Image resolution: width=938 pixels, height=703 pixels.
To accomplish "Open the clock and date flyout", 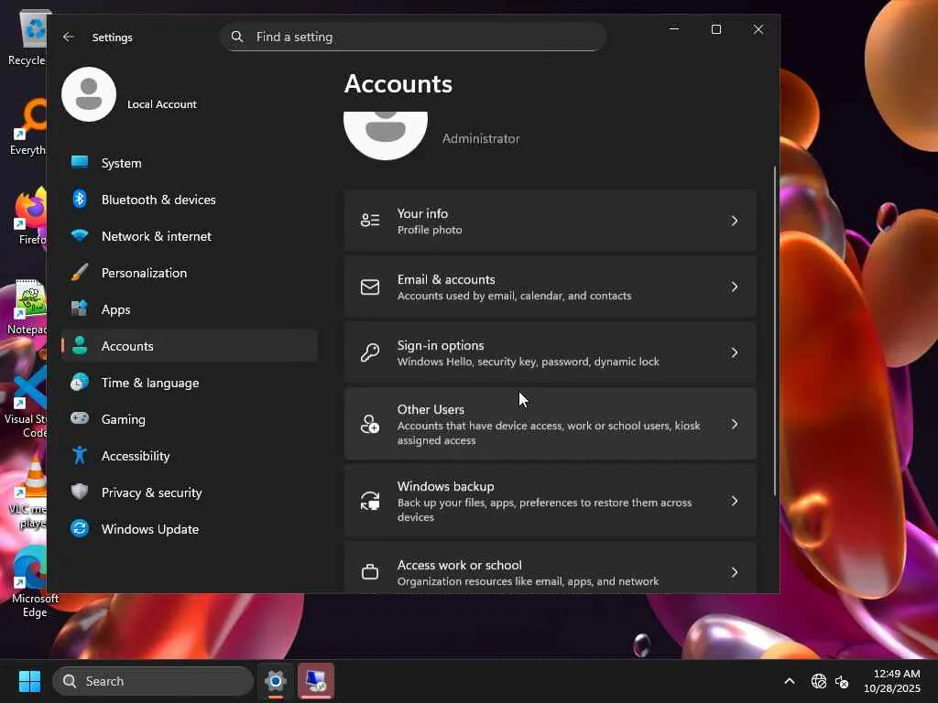I will point(892,681).
